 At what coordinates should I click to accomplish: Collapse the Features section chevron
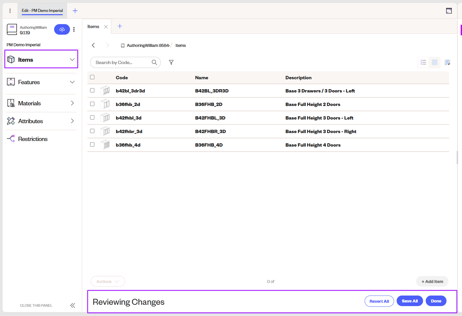point(72,82)
